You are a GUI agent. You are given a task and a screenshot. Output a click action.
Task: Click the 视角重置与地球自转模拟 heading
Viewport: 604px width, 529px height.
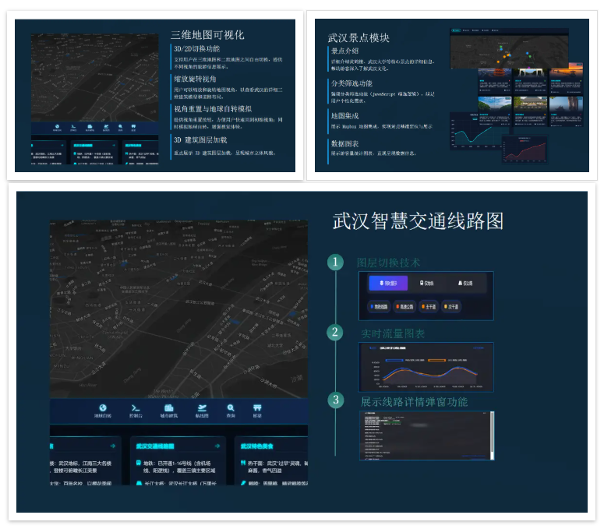point(213,109)
